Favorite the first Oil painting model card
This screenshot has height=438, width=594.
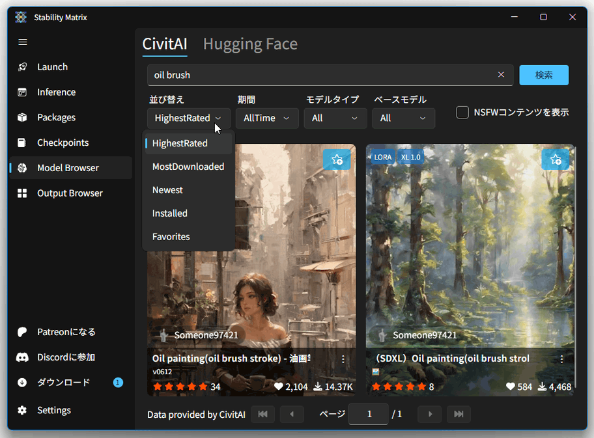click(337, 159)
